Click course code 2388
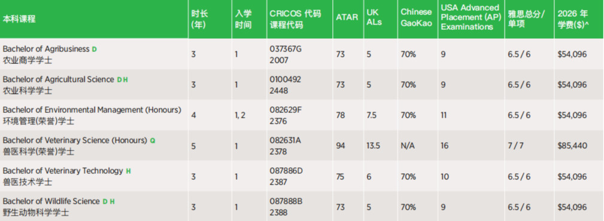This screenshot has height=221, width=604. 278,212
